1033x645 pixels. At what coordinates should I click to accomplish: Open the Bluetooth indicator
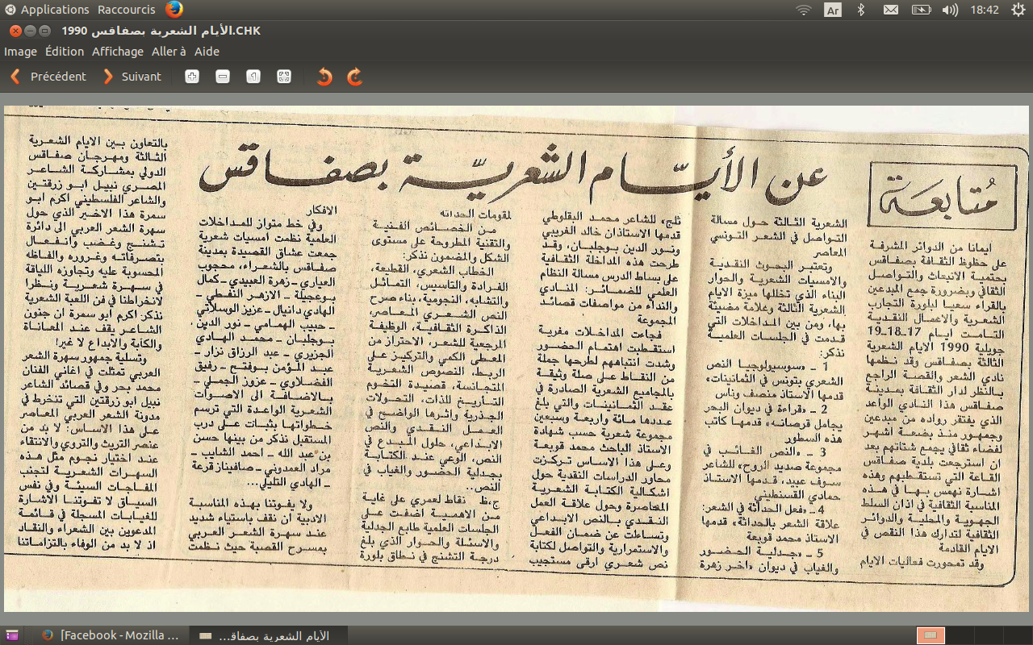pyautogui.click(x=861, y=10)
